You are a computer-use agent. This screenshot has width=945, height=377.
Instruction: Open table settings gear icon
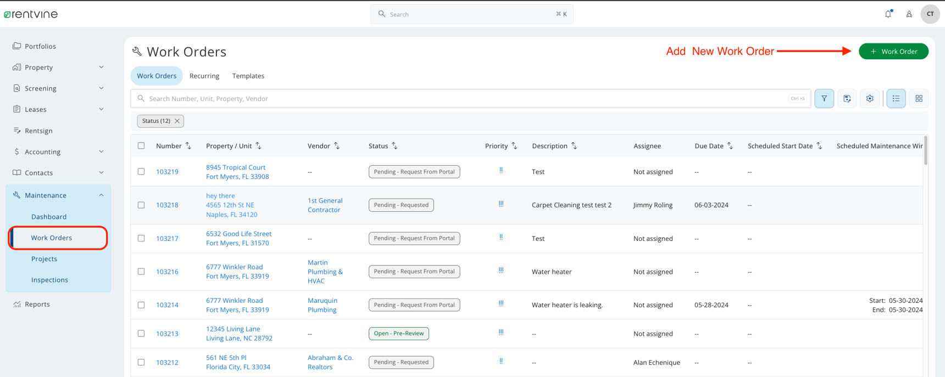[870, 99]
